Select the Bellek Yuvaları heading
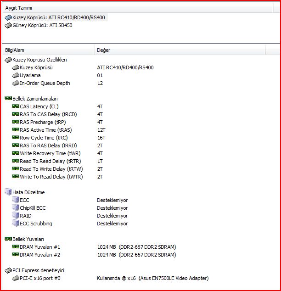The image size is (281, 291). tap(28, 239)
